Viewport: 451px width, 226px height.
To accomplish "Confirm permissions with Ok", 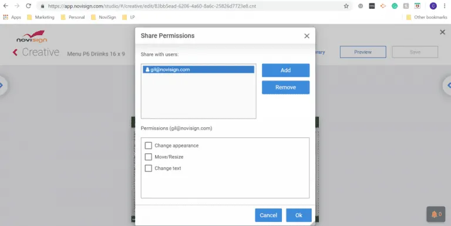I will (299, 215).
